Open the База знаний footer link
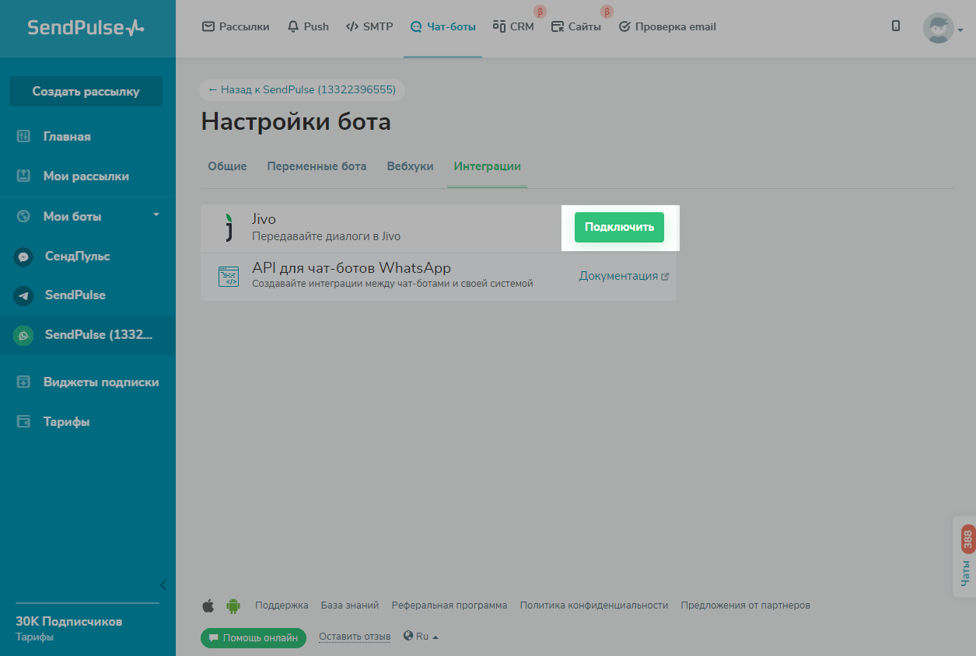This screenshot has width=976, height=656. tap(350, 605)
